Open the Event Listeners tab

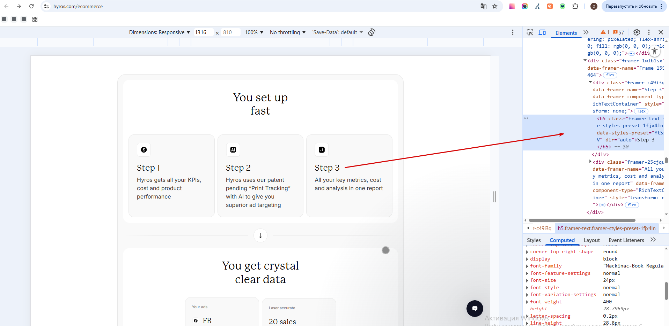pyautogui.click(x=626, y=240)
